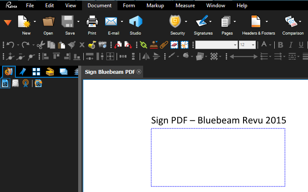
Task: Select the Erase Content tool
Action: coord(174,45)
